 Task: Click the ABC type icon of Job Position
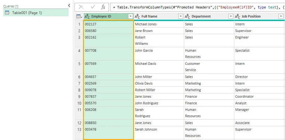click(238, 17)
